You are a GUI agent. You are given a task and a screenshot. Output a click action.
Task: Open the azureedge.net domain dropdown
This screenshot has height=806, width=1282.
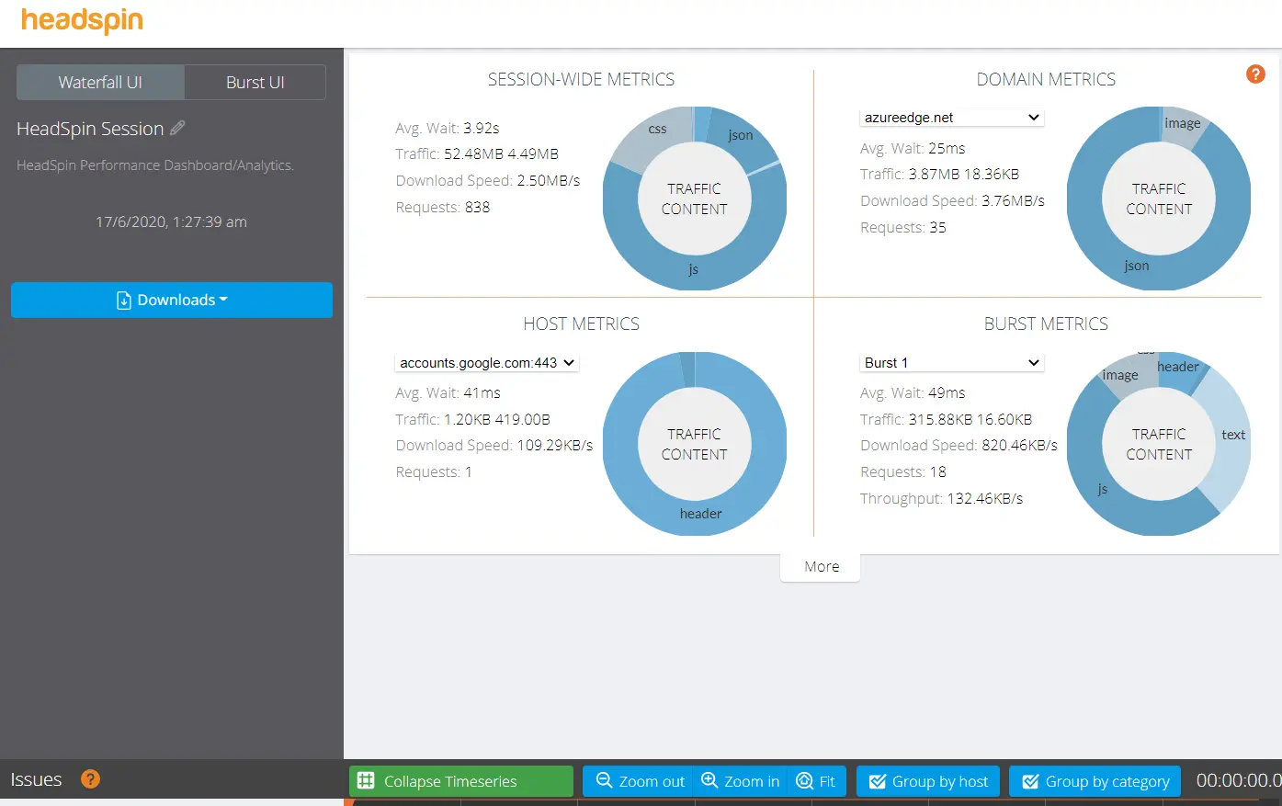tap(951, 117)
